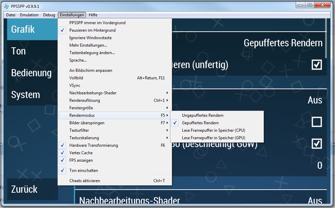
Task: Toggle 'Hardware Transformierung' checked menu item
Action: tap(94, 145)
